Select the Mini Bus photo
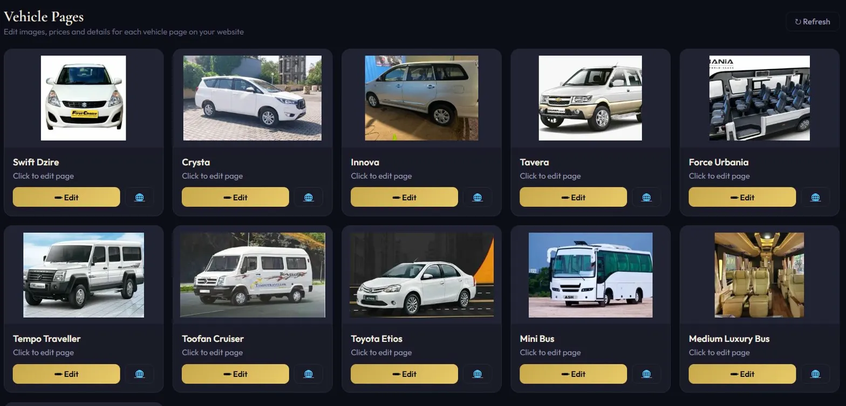Screen dimensions: 846x406 [x=590, y=275]
